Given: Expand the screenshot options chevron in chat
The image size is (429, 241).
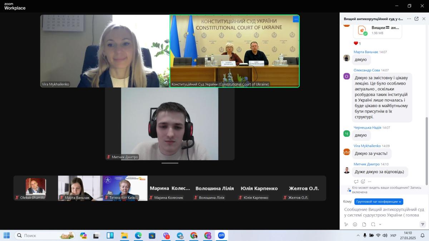Looking at the screenshot, I should click(x=380, y=225).
